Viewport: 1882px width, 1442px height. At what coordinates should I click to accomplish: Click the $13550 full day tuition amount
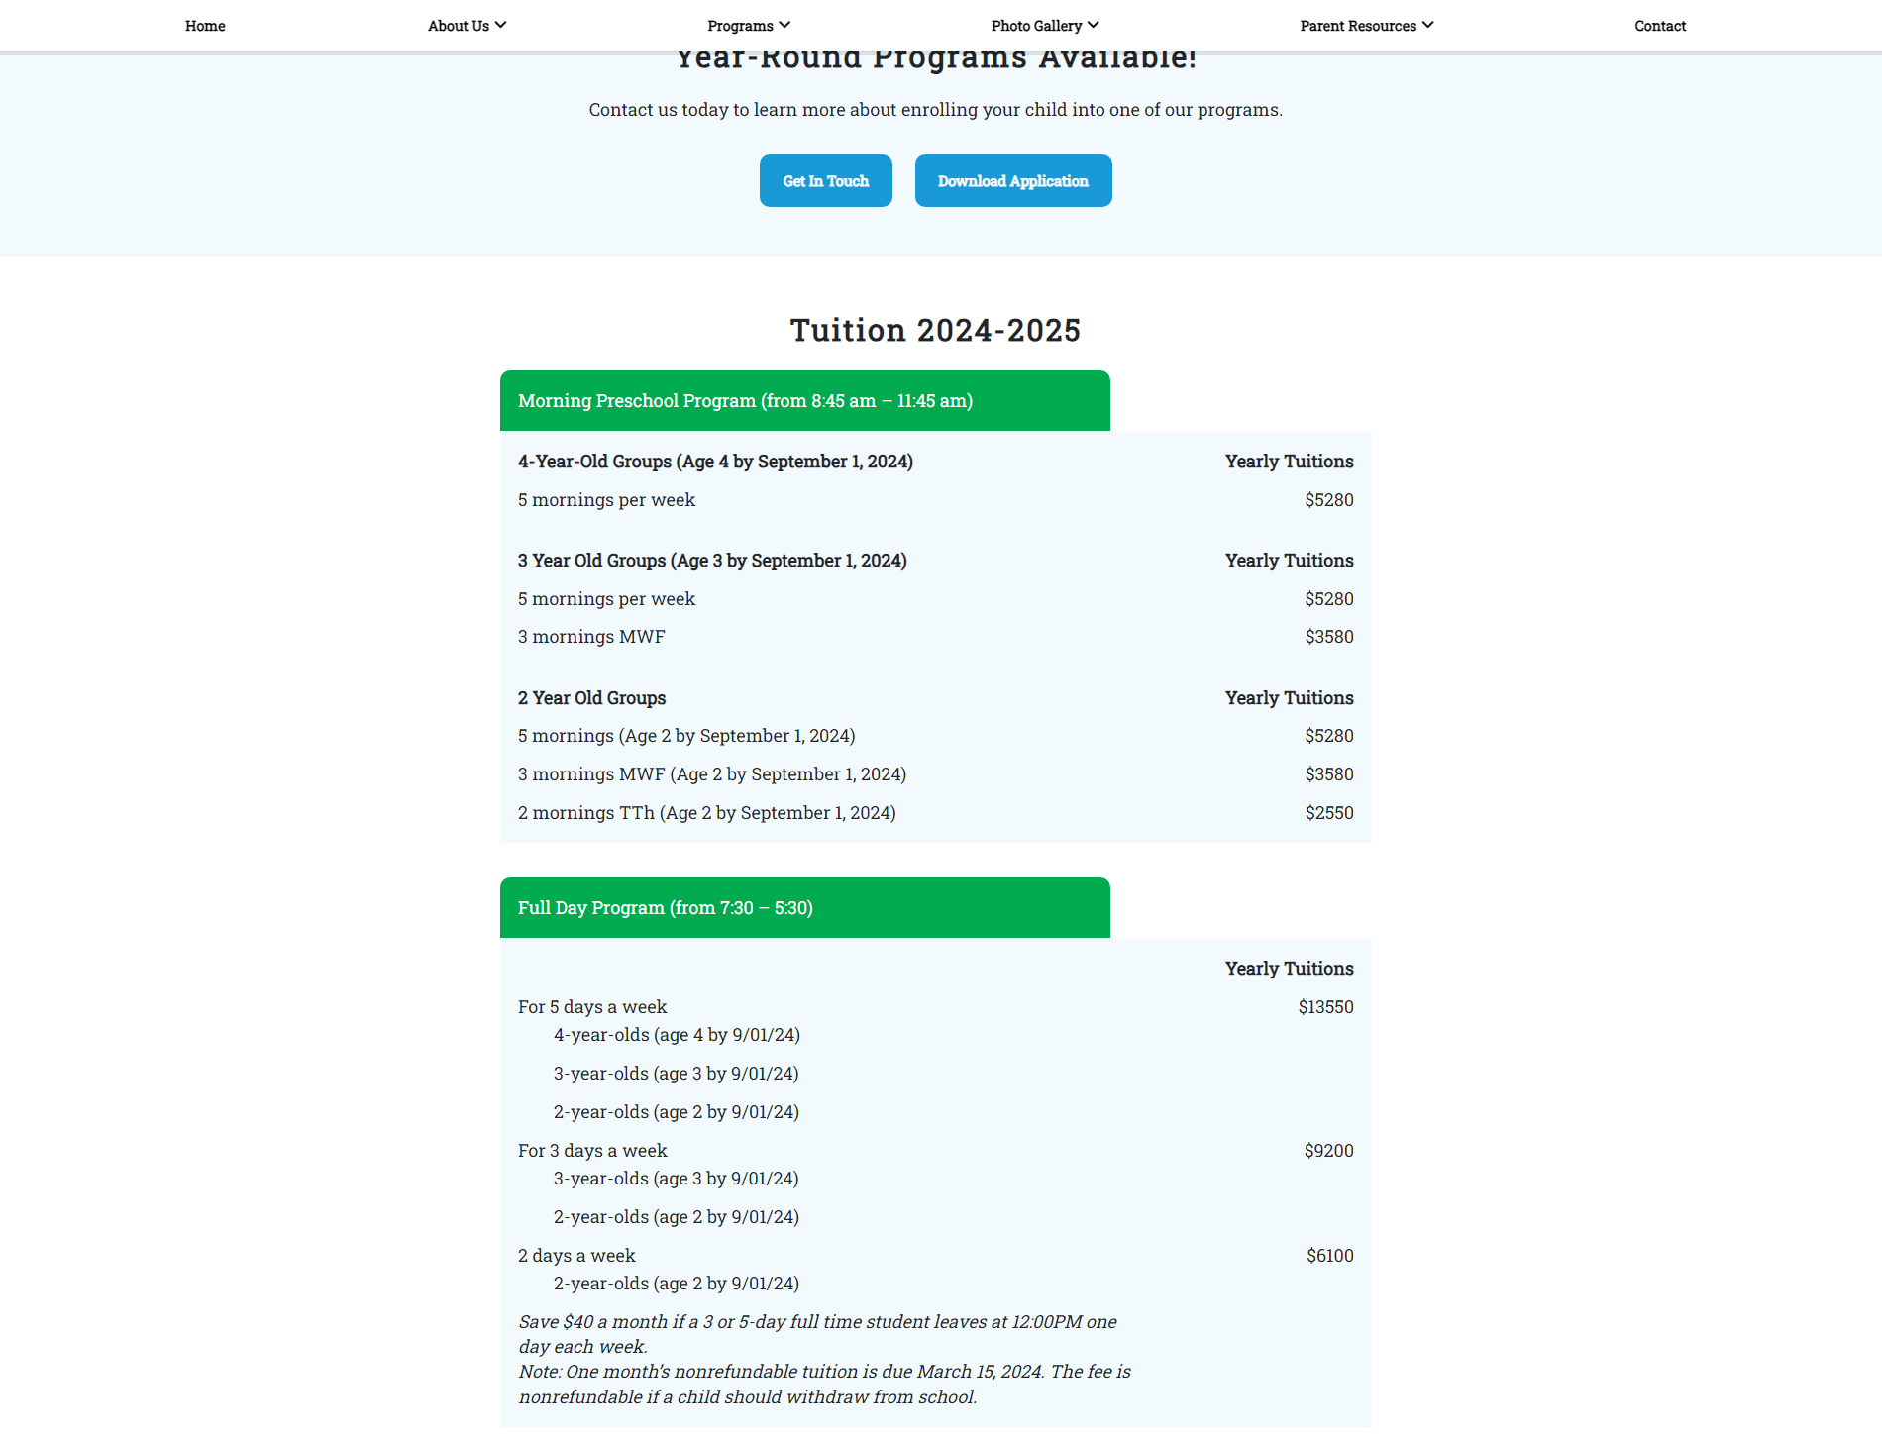[x=1325, y=1007]
